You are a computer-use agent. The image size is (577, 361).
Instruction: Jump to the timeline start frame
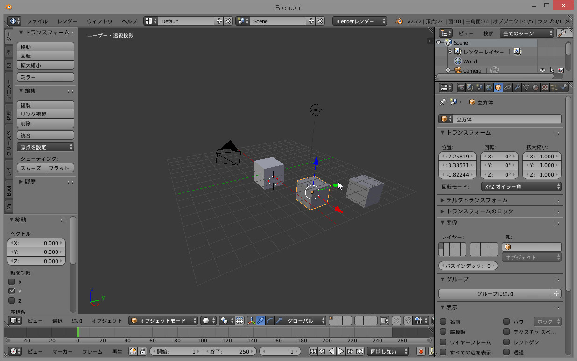(313, 351)
